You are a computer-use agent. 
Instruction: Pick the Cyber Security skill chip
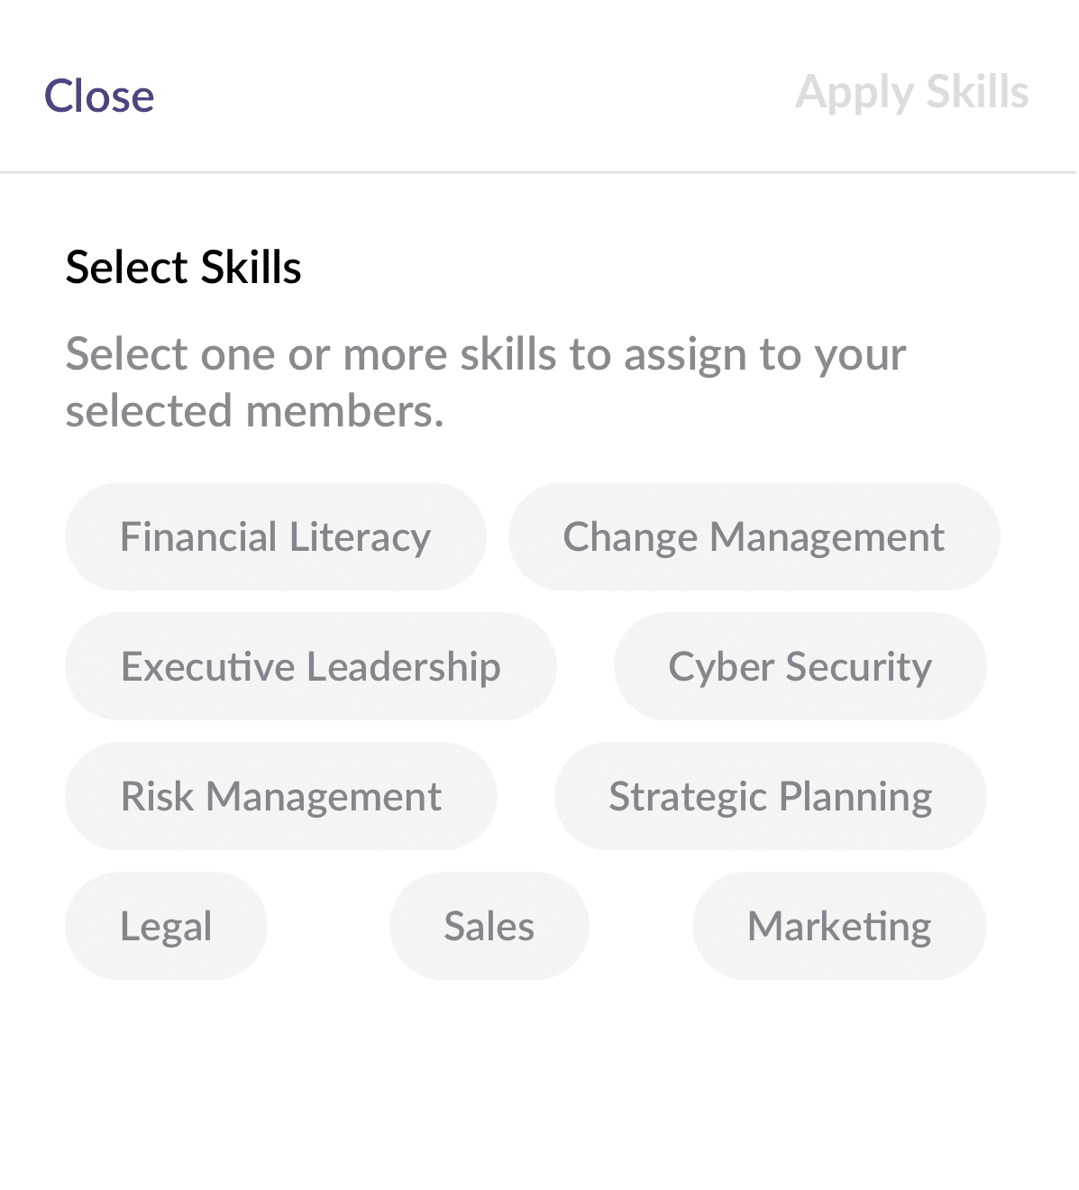pyautogui.click(x=800, y=666)
